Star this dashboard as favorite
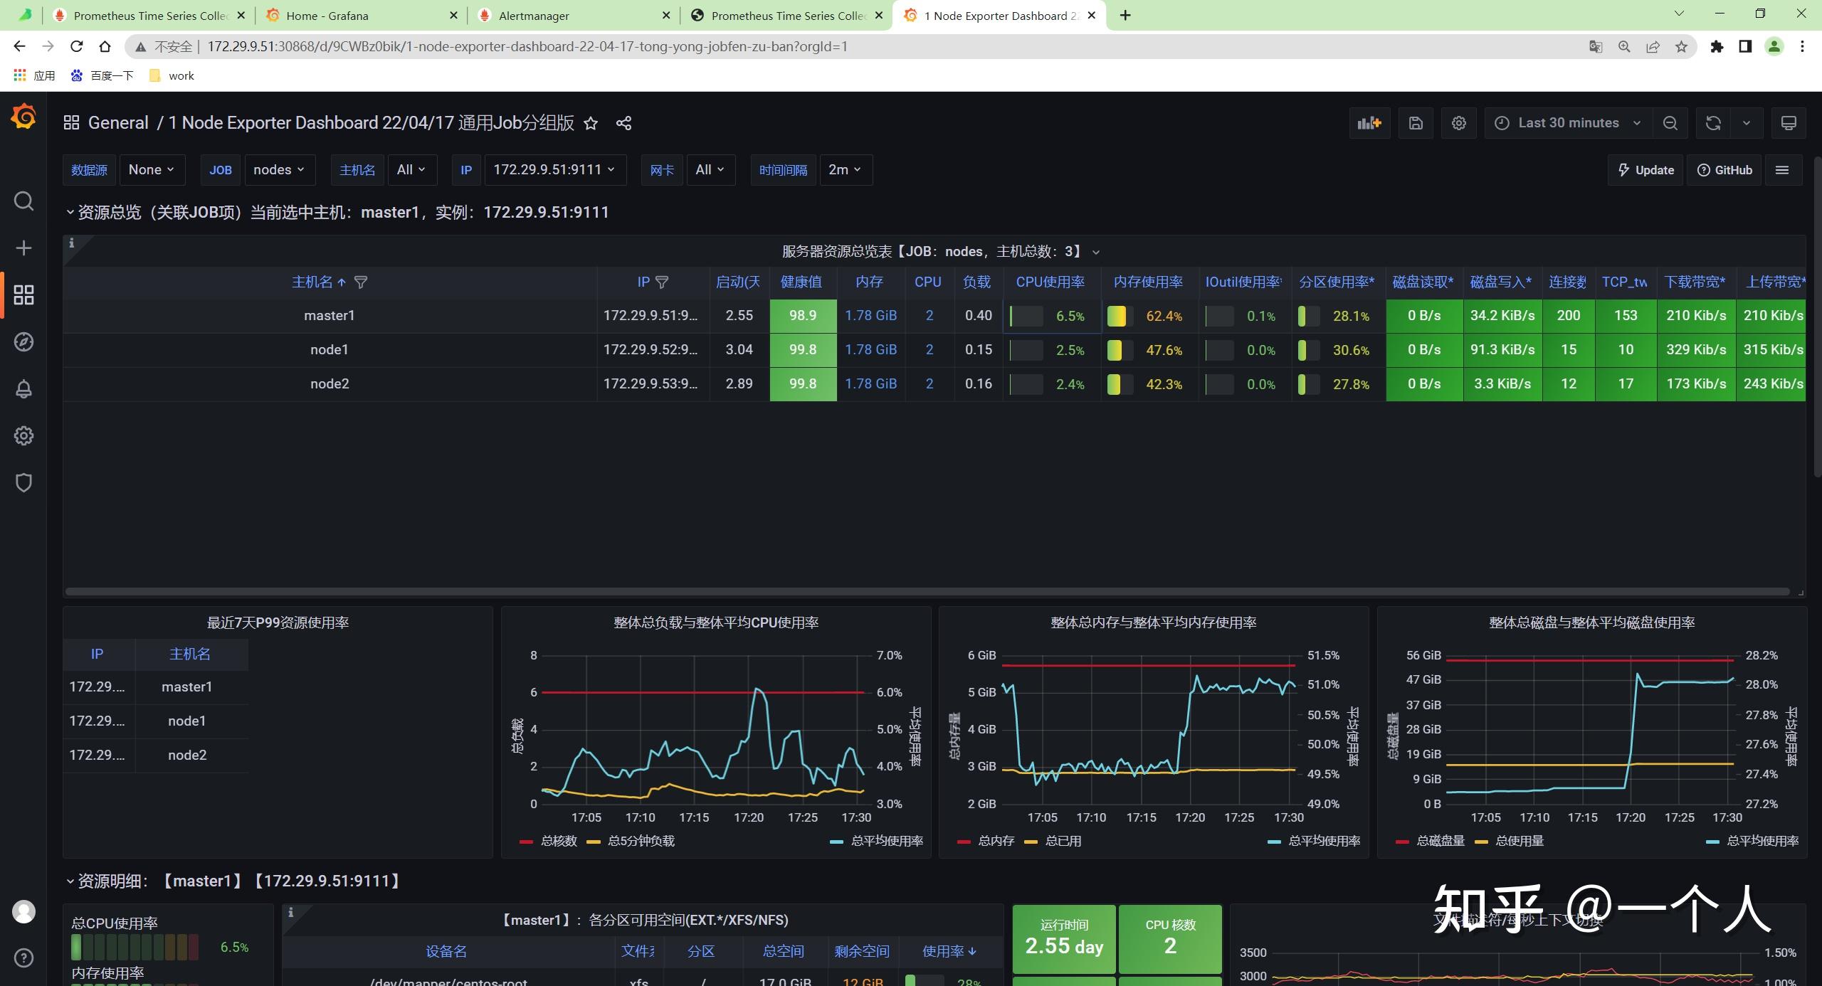This screenshot has height=986, width=1822. pyautogui.click(x=591, y=123)
